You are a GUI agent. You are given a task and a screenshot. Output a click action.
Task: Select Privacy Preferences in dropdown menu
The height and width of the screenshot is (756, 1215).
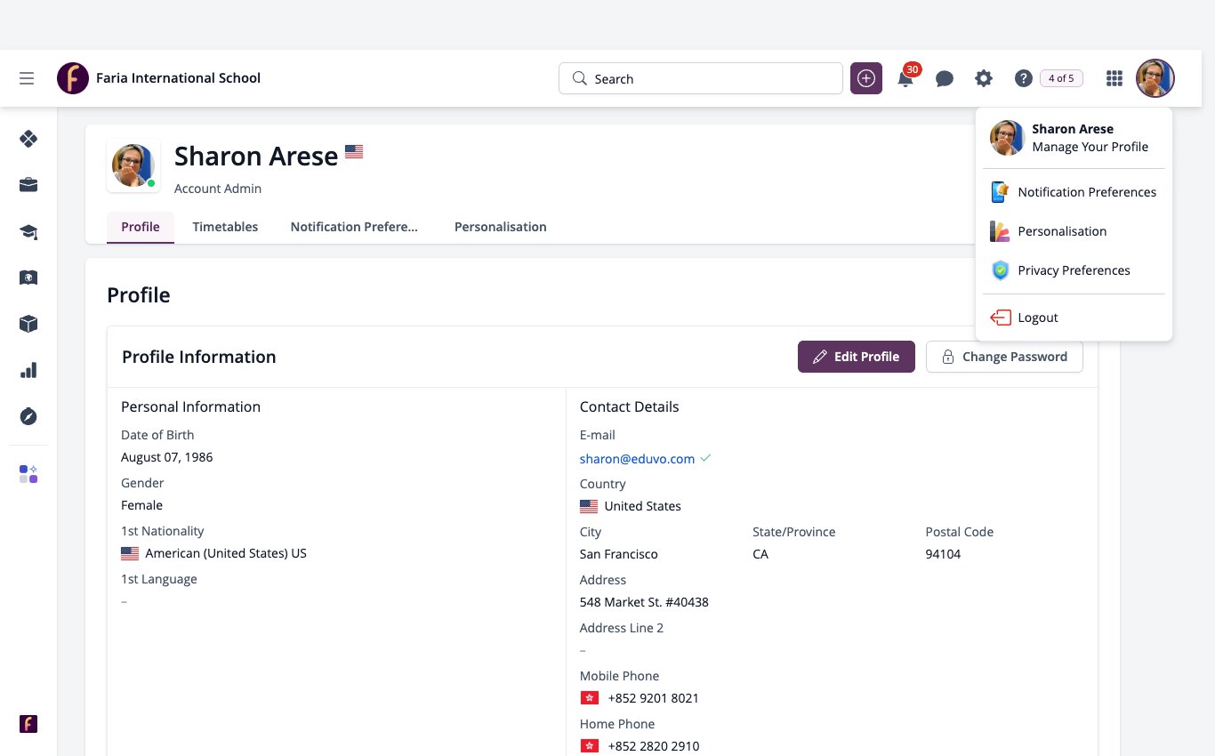click(x=1074, y=270)
